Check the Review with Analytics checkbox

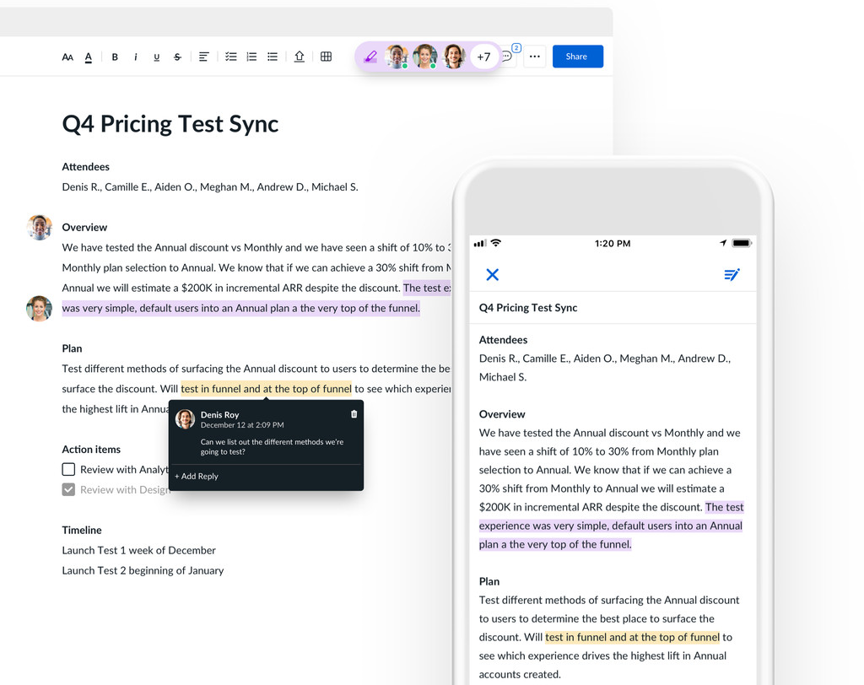(68, 470)
